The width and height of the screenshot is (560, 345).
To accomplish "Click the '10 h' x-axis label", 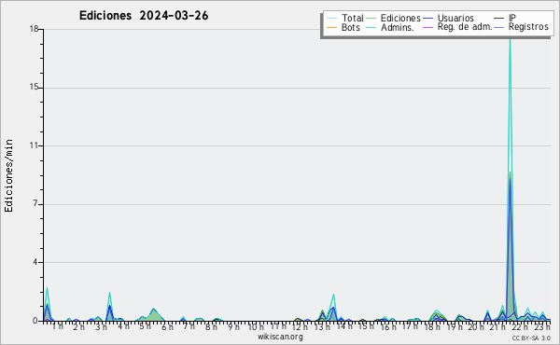I will tap(256, 326).
